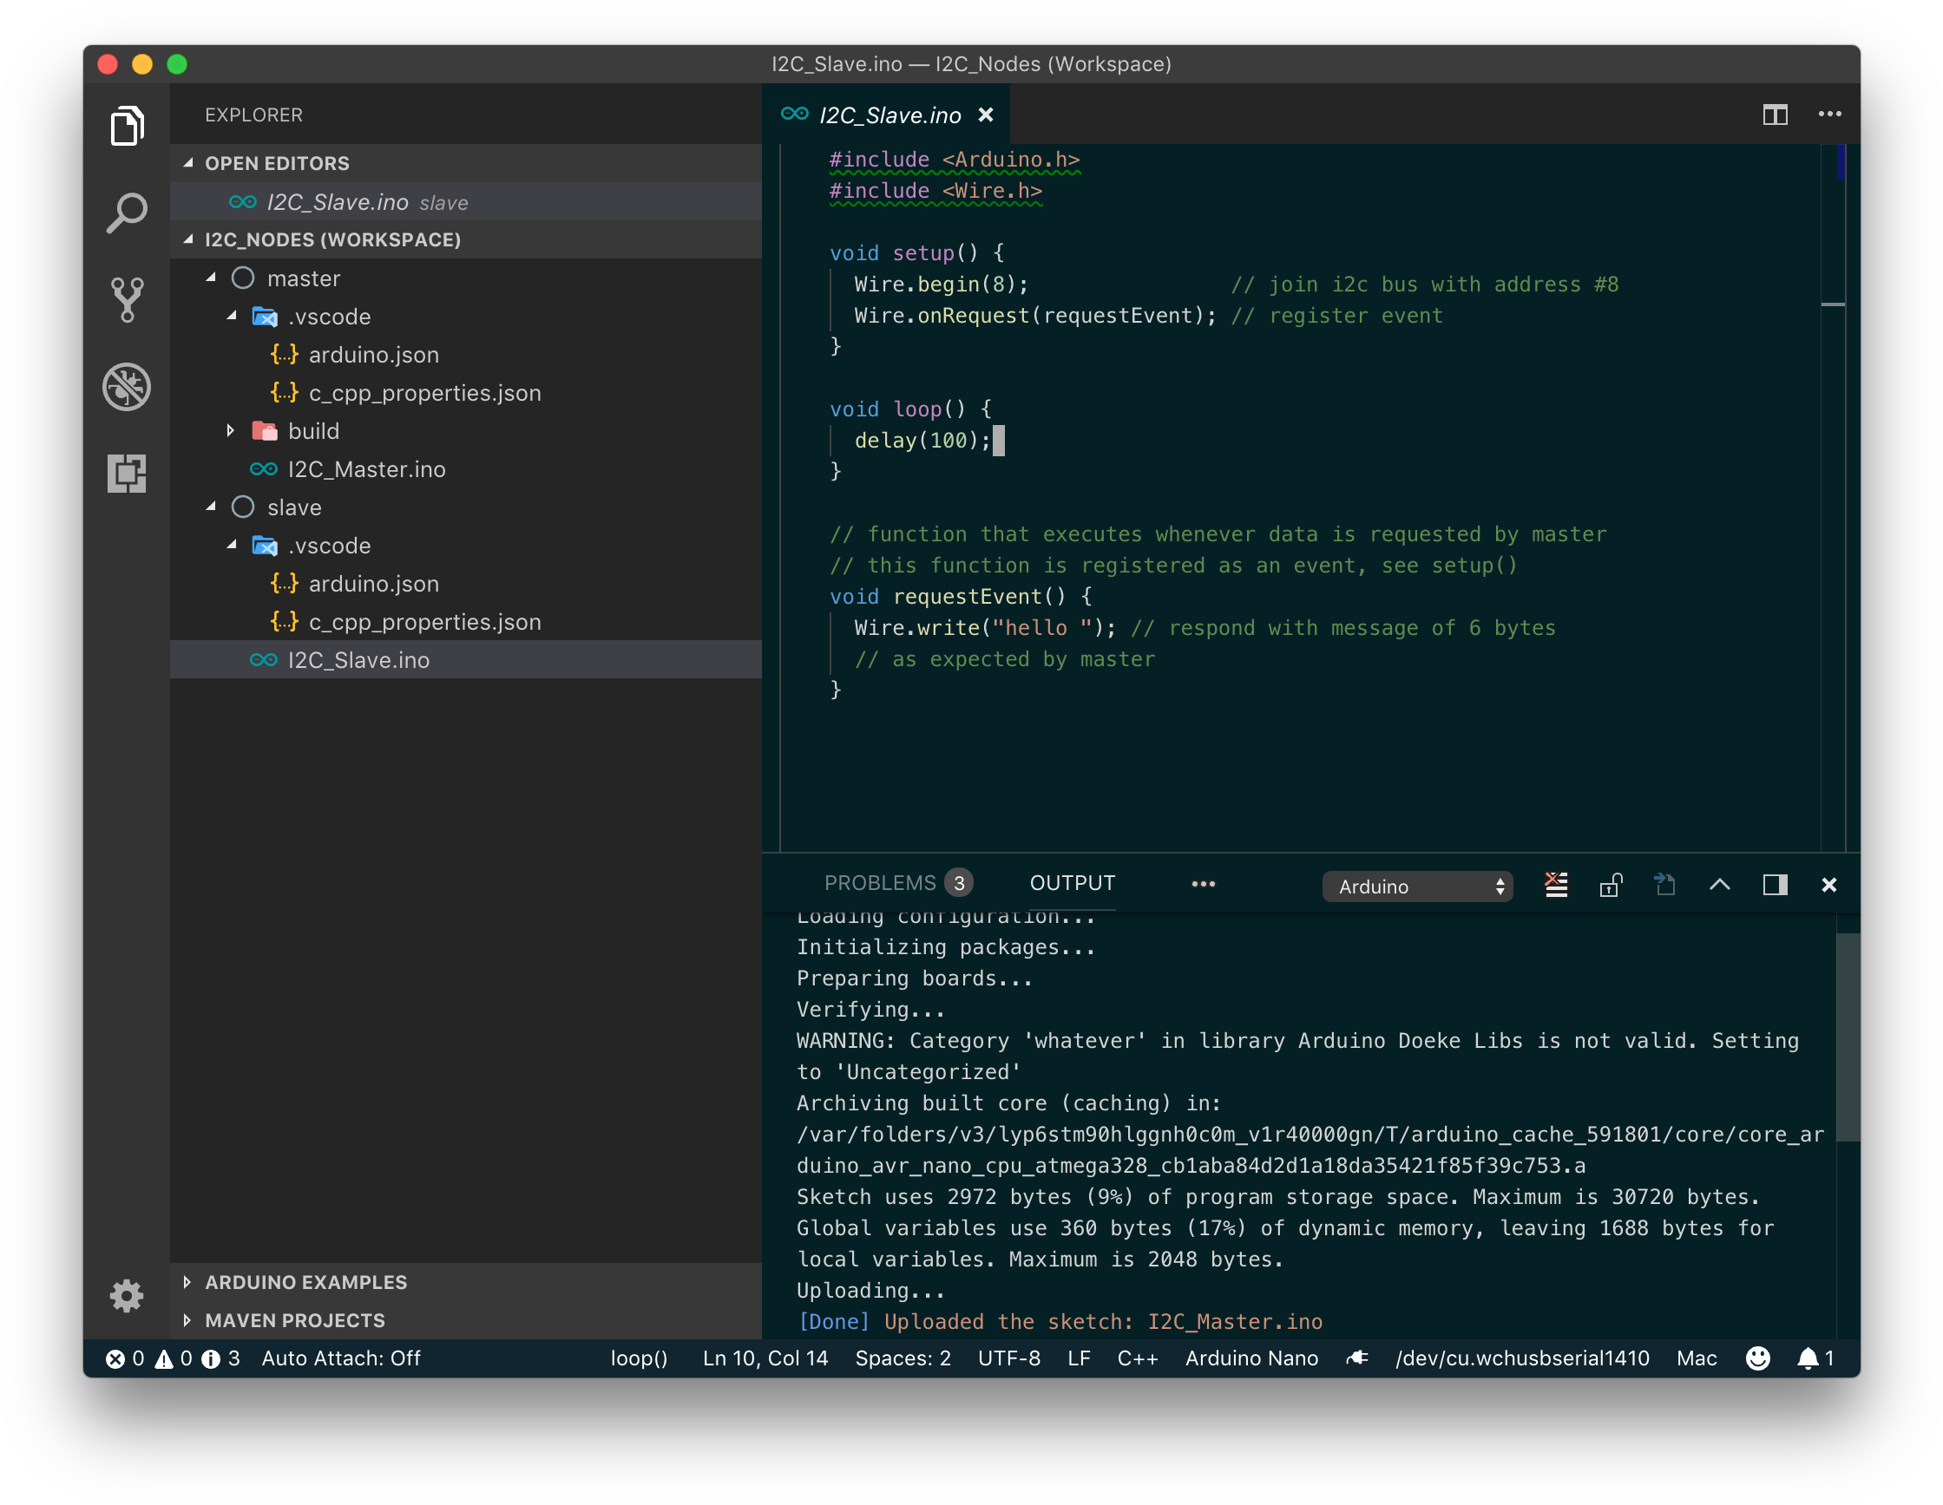Maximize panel with the up chevron
The image size is (1943, 1505).
pyautogui.click(x=1719, y=884)
